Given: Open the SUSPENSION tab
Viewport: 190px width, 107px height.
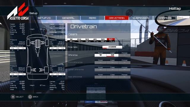Looking at the screenshot, I should coord(141,18).
